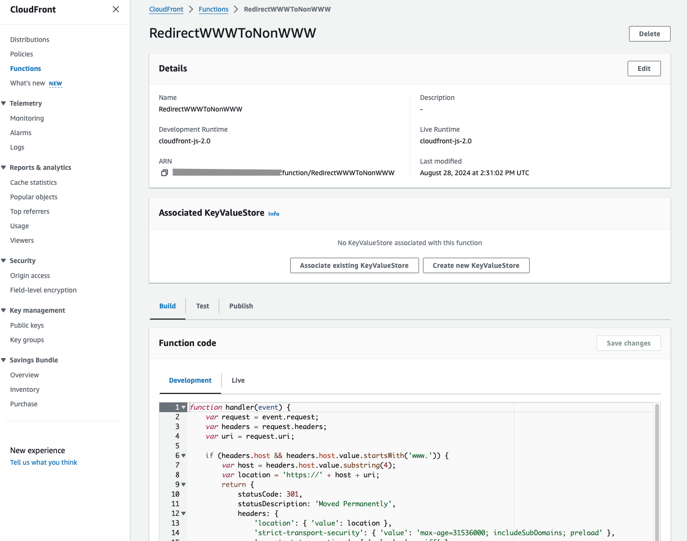Image resolution: width=687 pixels, height=541 pixels.
Task: Fold the if block at line 6
Action: [x=183, y=456]
